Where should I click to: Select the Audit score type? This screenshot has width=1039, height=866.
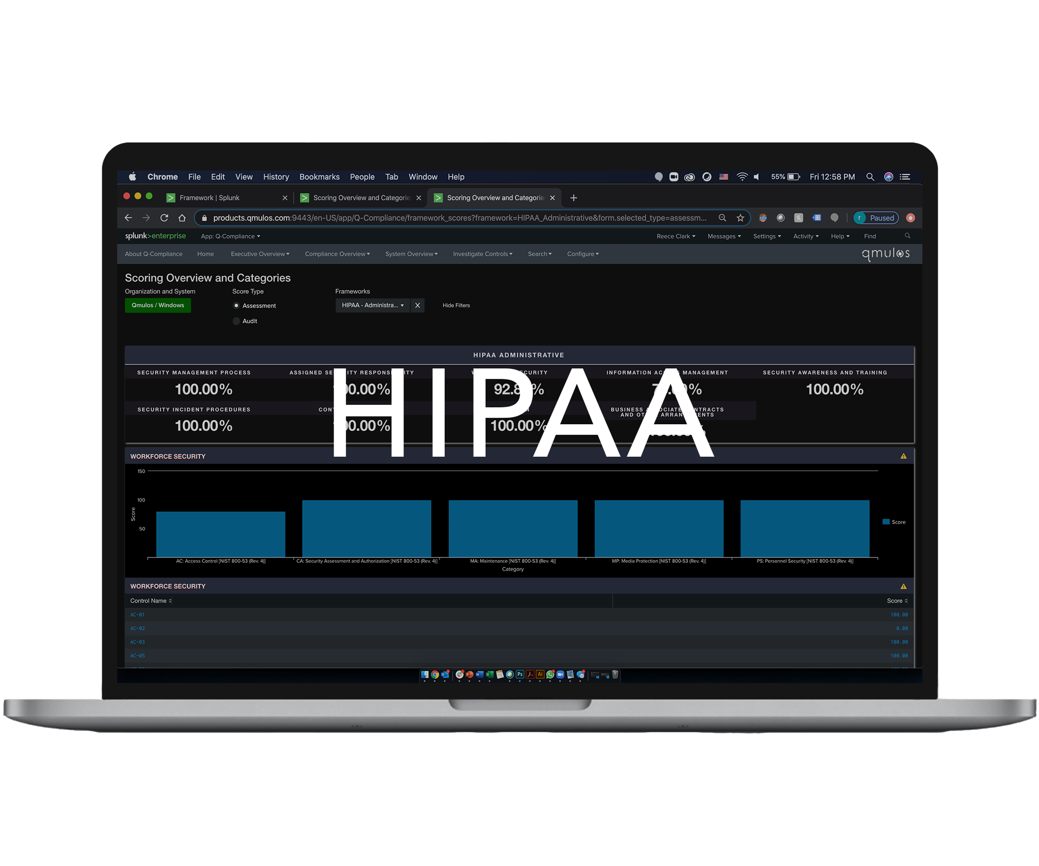click(236, 321)
